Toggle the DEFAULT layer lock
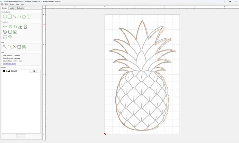The image size is (239, 143). point(9,71)
